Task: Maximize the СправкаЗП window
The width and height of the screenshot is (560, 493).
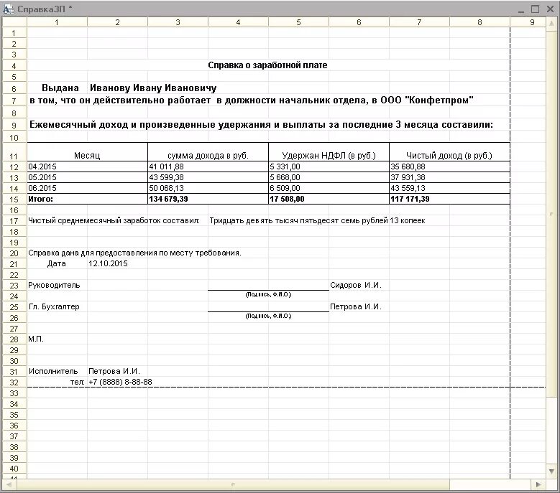Action: tap(535, 9)
